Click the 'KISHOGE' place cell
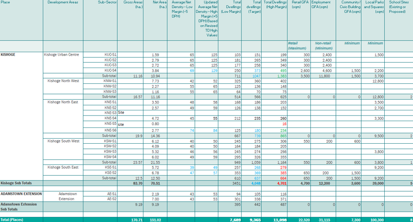This screenshot has height=222, width=413. click(x=8, y=55)
